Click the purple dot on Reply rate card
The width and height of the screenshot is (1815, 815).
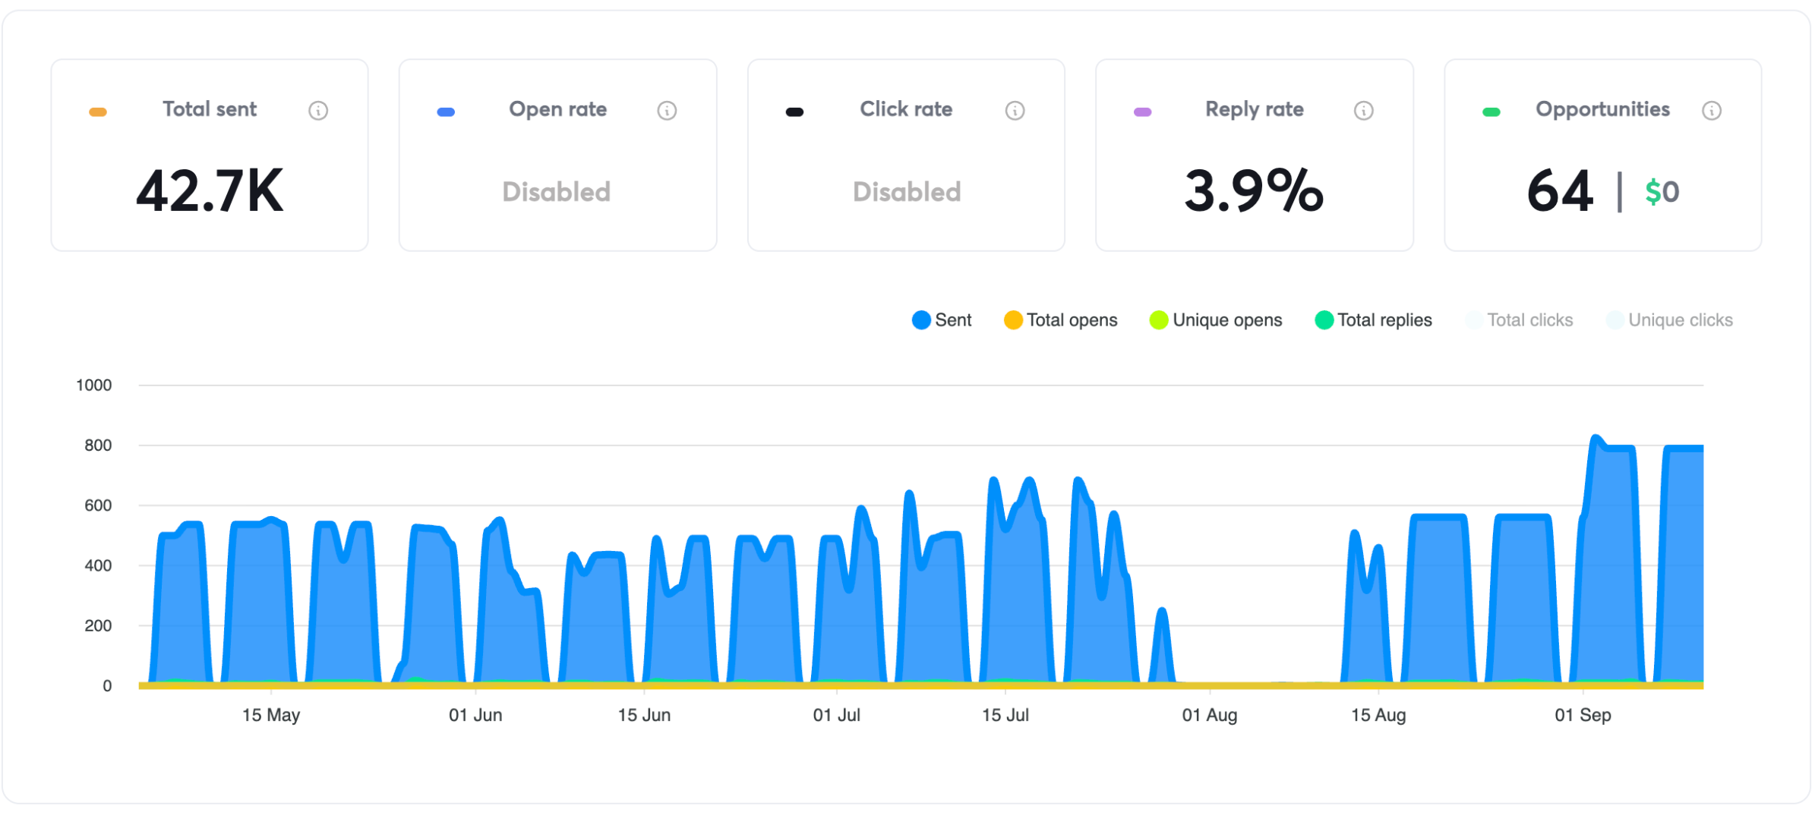[1141, 111]
